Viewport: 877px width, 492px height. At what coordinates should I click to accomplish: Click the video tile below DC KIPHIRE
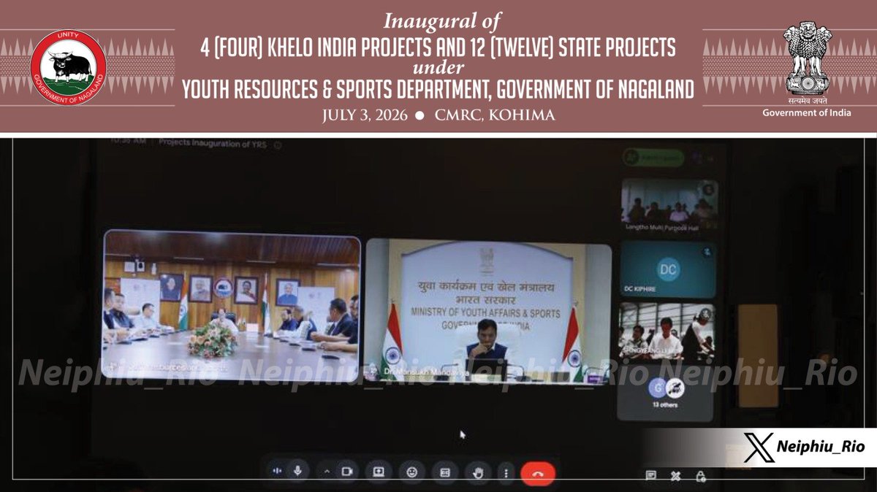[x=667, y=332]
